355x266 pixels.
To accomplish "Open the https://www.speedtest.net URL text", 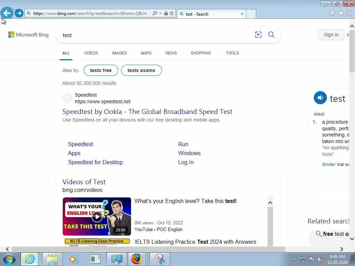I will [103, 101].
